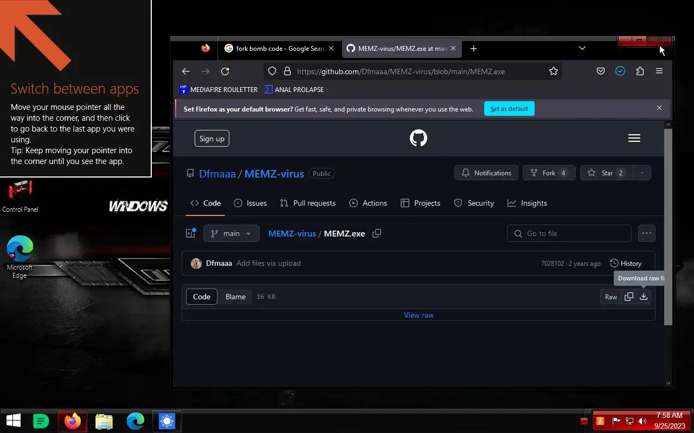Viewport: 694px width, 433px height.
Task: Download the raw file icon
Action: 644,297
